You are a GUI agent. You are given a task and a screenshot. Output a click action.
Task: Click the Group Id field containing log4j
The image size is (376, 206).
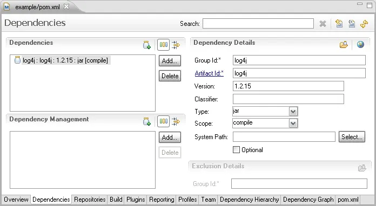point(299,60)
